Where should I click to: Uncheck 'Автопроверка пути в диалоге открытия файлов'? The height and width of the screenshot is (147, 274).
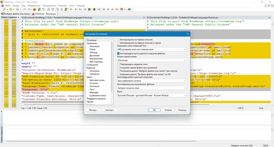tap(118, 54)
